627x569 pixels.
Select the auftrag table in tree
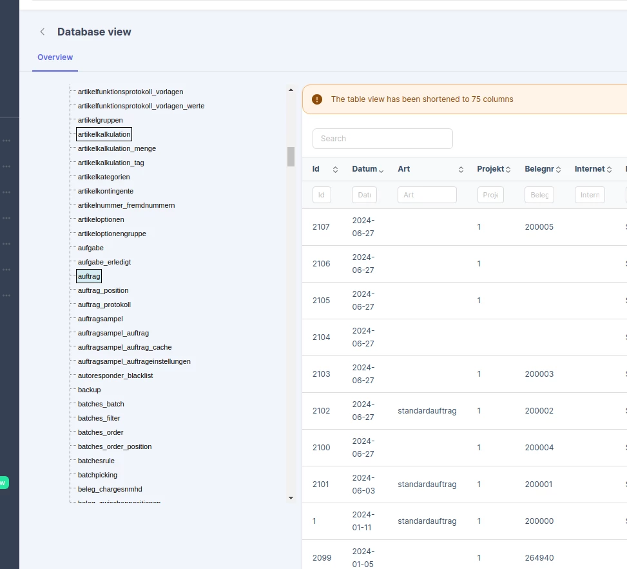point(89,276)
